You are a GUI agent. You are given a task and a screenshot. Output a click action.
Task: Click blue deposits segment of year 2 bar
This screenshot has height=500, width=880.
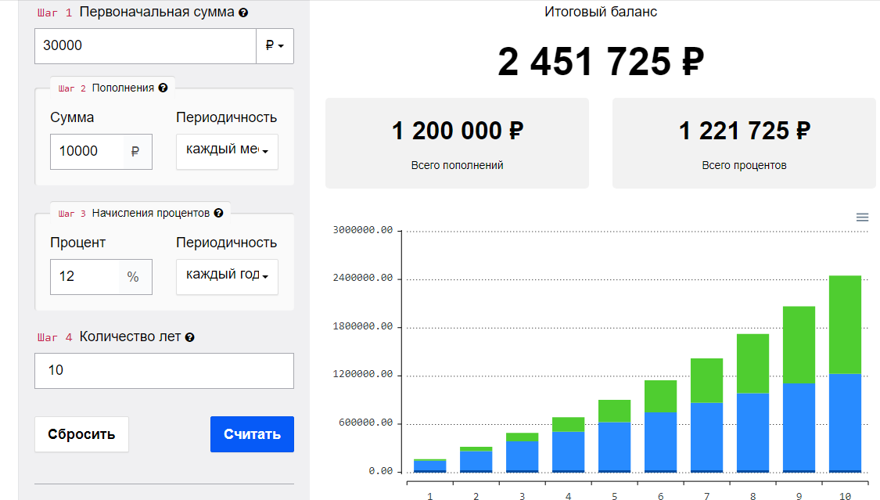(476, 461)
